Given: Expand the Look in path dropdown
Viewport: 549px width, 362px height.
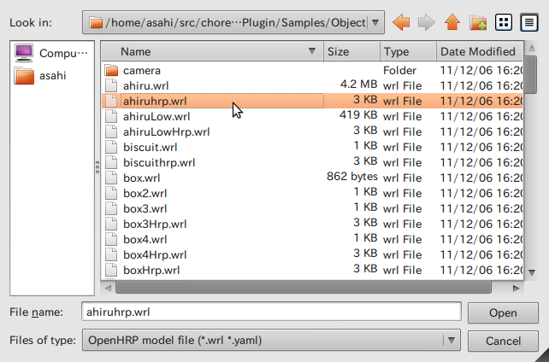Looking at the screenshot, I should coord(375,22).
